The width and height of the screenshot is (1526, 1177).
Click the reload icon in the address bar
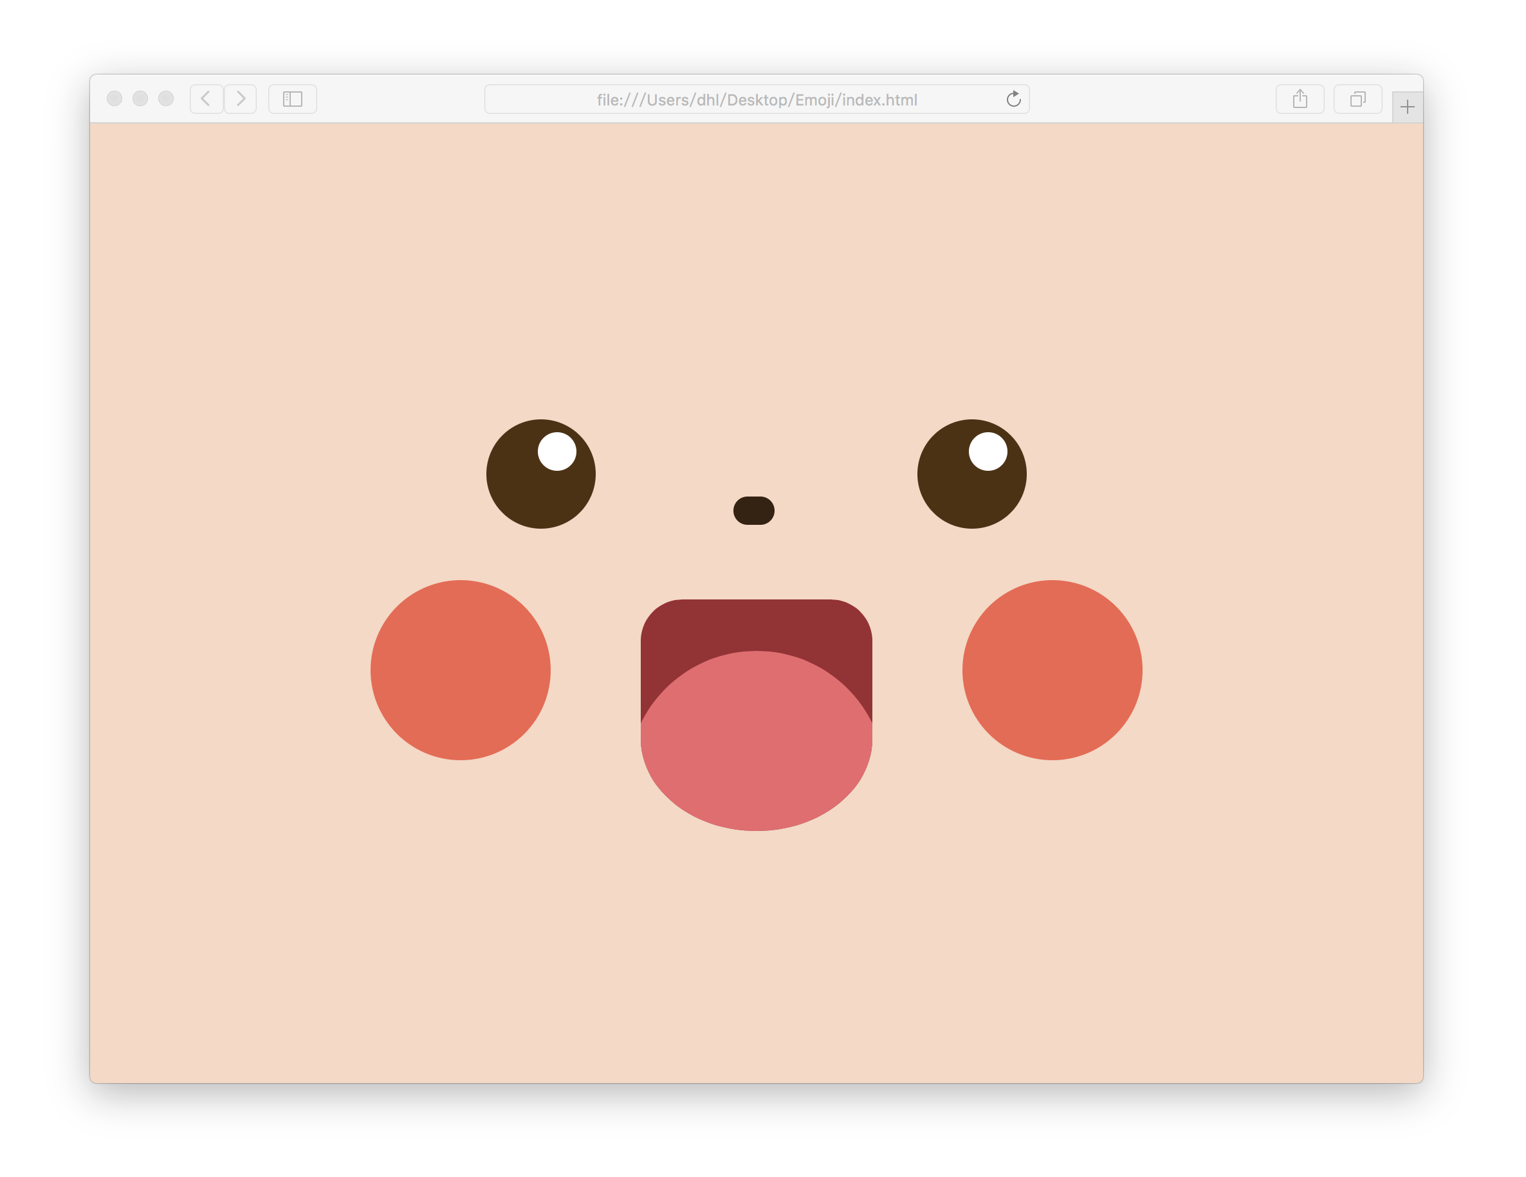coord(1014,99)
